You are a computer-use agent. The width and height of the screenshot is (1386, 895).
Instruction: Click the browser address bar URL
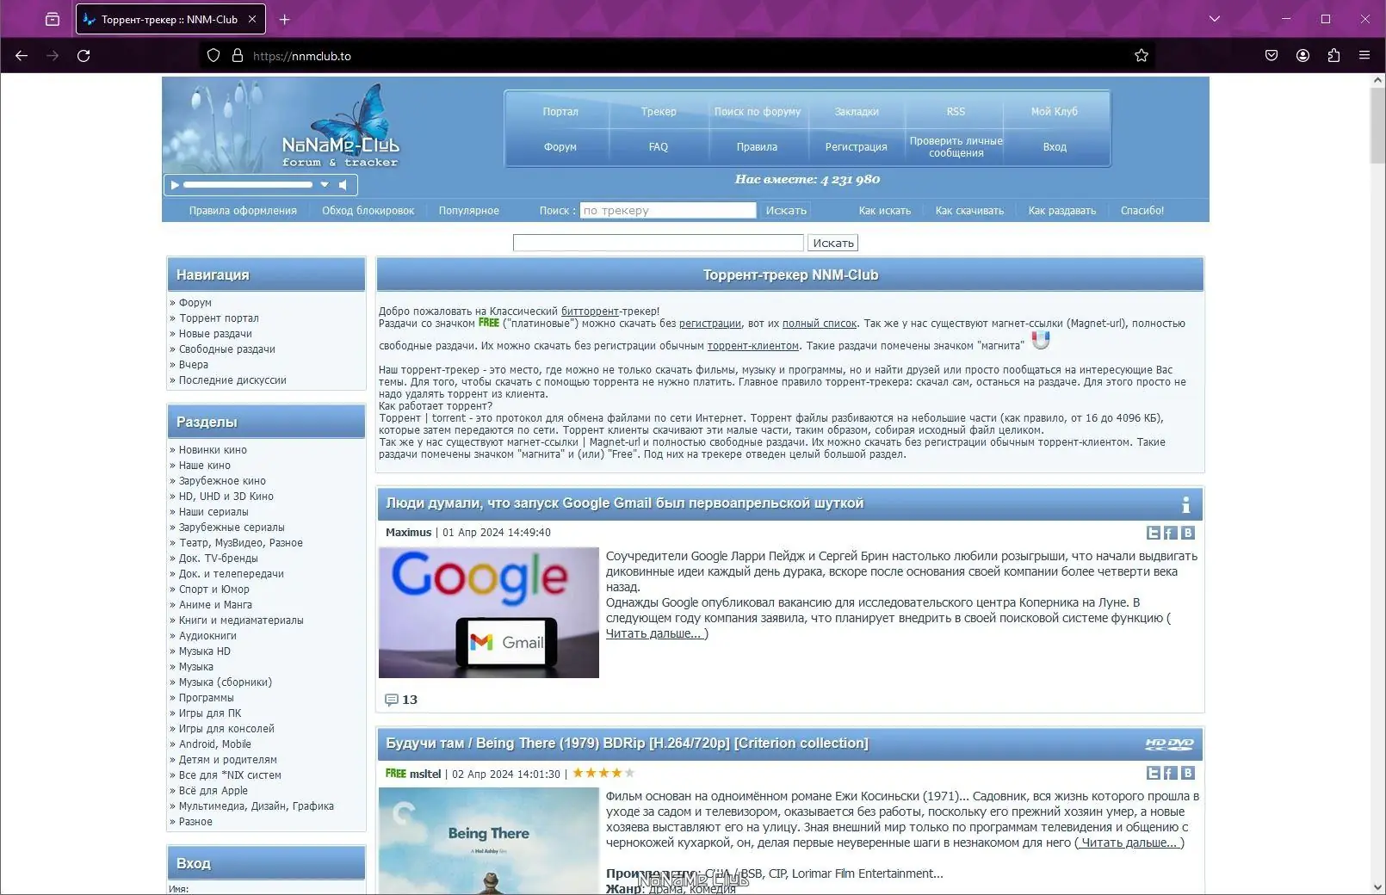click(x=302, y=56)
